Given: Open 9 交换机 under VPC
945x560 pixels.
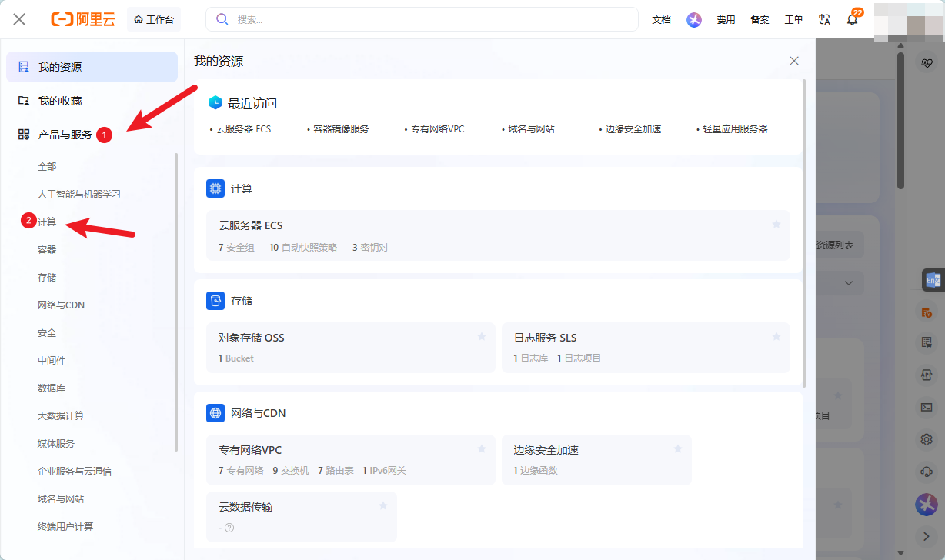Looking at the screenshot, I should pyautogui.click(x=291, y=471).
